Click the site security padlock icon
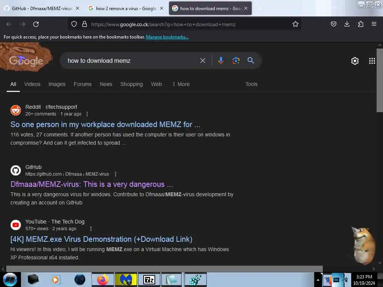The height and width of the screenshot is (287, 383). pyautogui.click(x=85, y=24)
